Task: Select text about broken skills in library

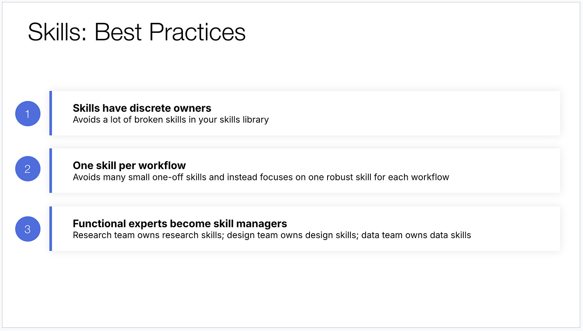Action: point(171,119)
